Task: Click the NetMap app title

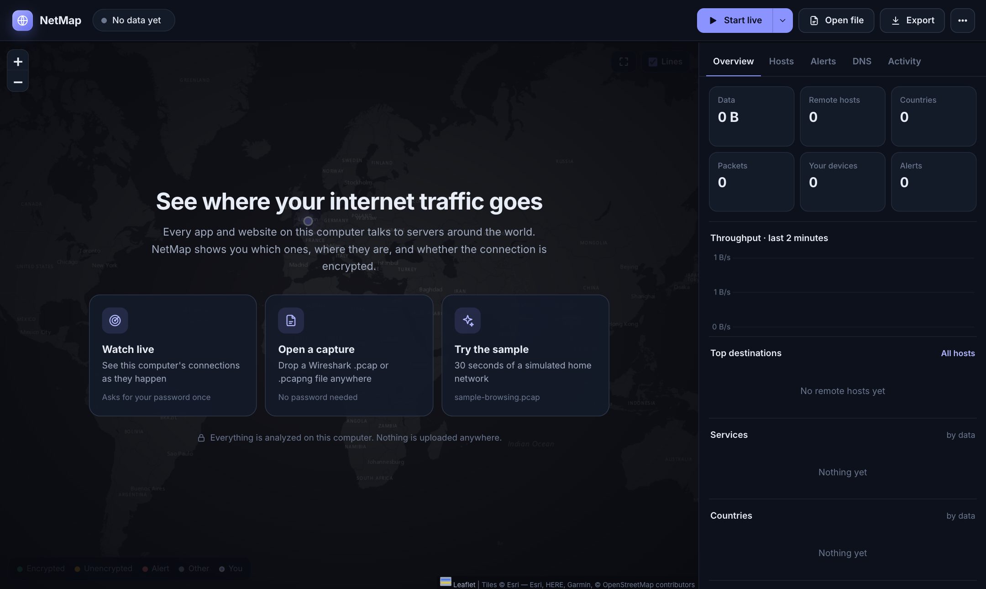Action: click(60, 21)
